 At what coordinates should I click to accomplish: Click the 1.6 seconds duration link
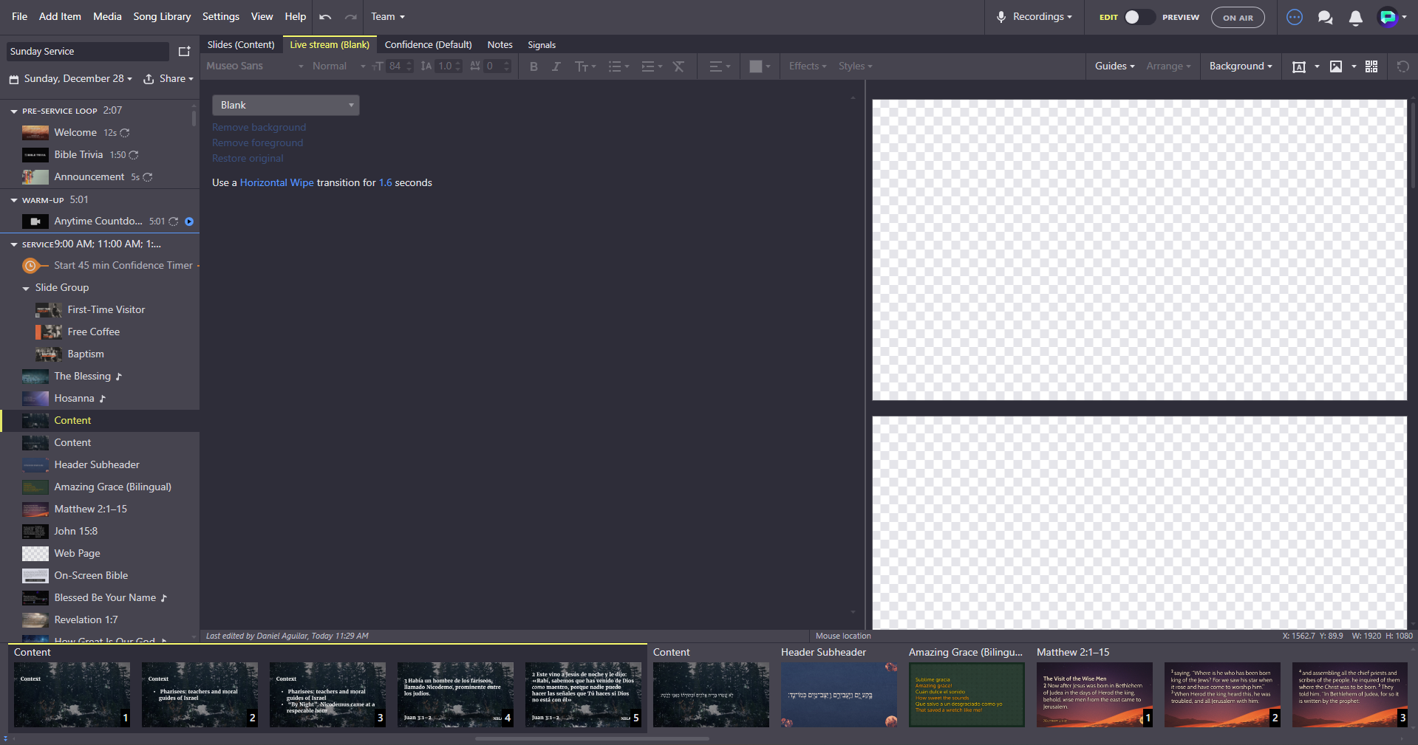click(x=386, y=183)
